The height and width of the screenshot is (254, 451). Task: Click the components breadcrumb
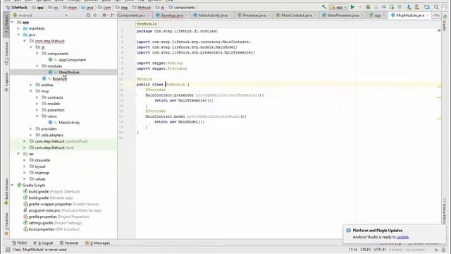tap(183, 8)
